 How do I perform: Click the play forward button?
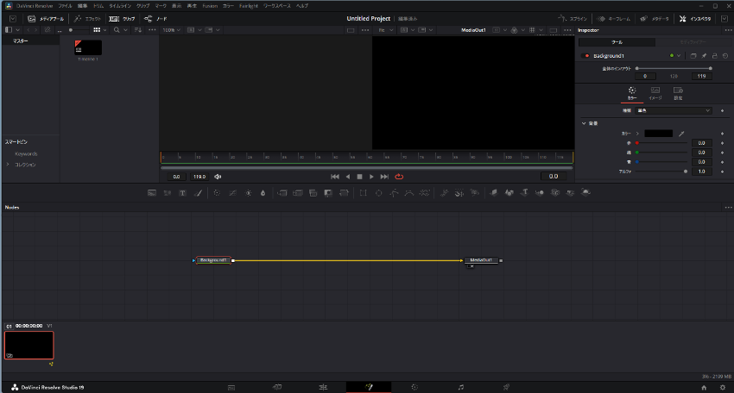[371, 177]
